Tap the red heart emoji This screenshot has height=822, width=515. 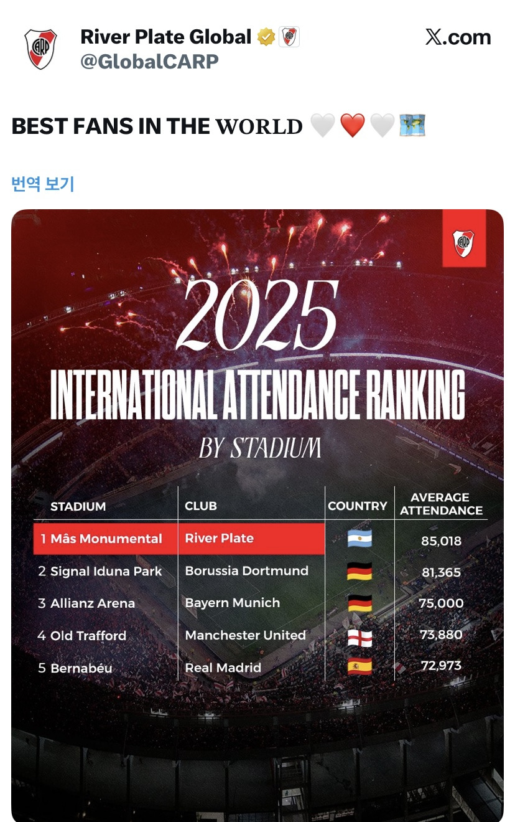(x=353, y=126)
